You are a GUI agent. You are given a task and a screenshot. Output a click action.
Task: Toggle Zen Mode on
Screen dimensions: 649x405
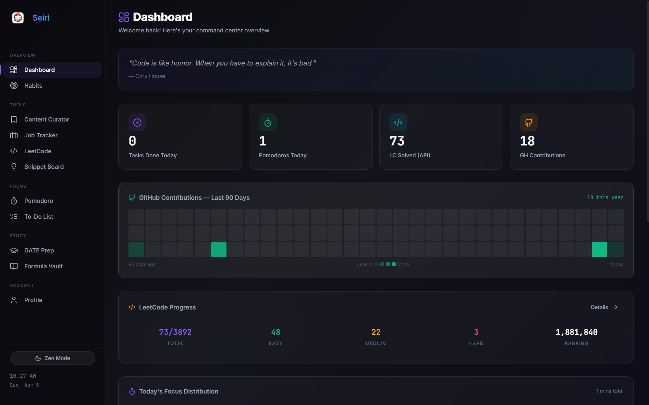pos(52,358)
